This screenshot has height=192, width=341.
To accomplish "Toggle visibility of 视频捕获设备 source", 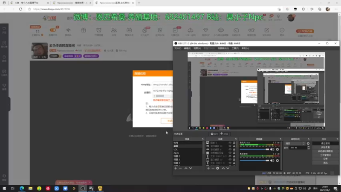I will [230, 153].
